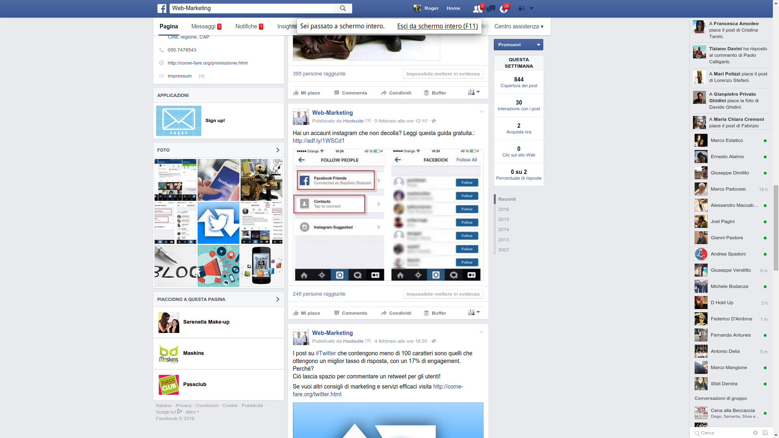Open the Twitter bird photo thumbnail

click(x=218, y=223)
